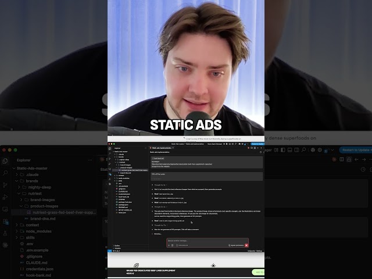This screenshot has width=372, height=279.
Task: Open Claude starburst icon in enlarged background activity bar
Action: 5,245
